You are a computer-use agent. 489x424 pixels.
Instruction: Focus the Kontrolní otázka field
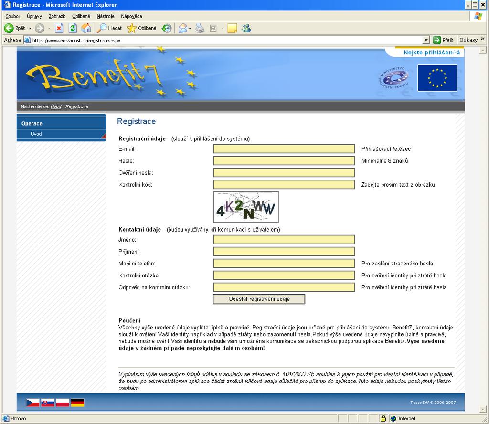(284, 276)
